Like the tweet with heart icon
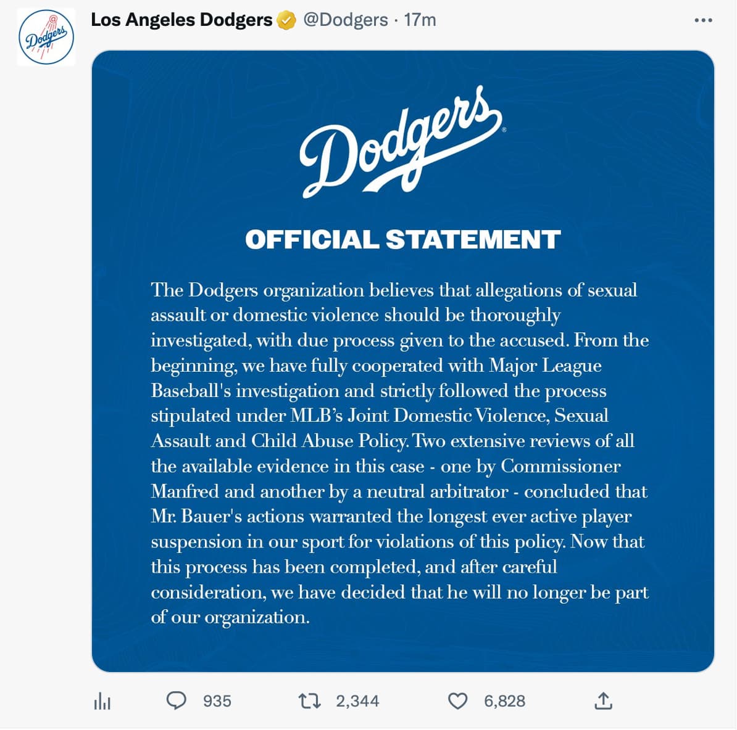737x730 pixels. [x=457, y=701]
